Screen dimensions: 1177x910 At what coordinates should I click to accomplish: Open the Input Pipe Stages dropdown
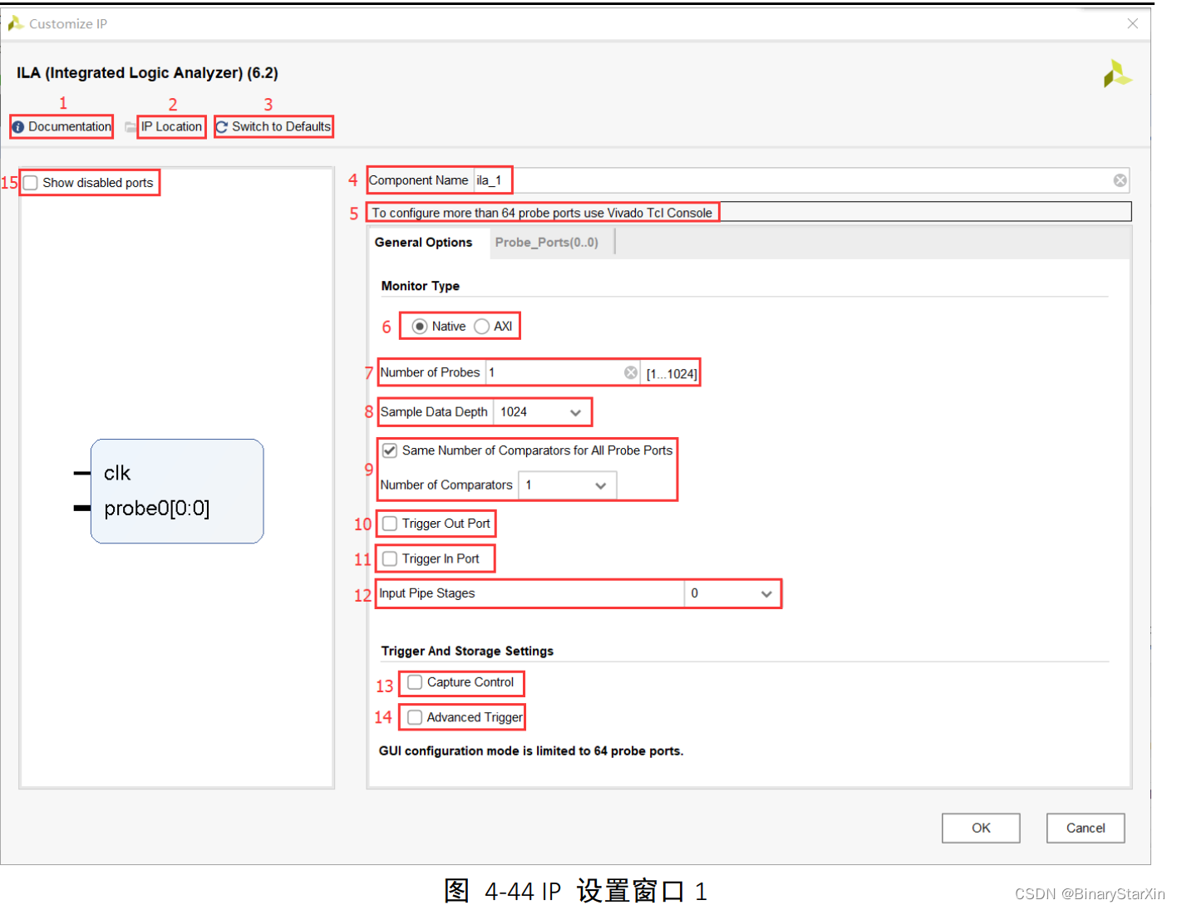coord(732,593)
